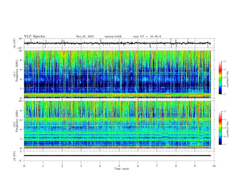The image size is (241, 186).
Task: Click the '-3' value on ch.1 colorbar
Action: coord(224,61)
